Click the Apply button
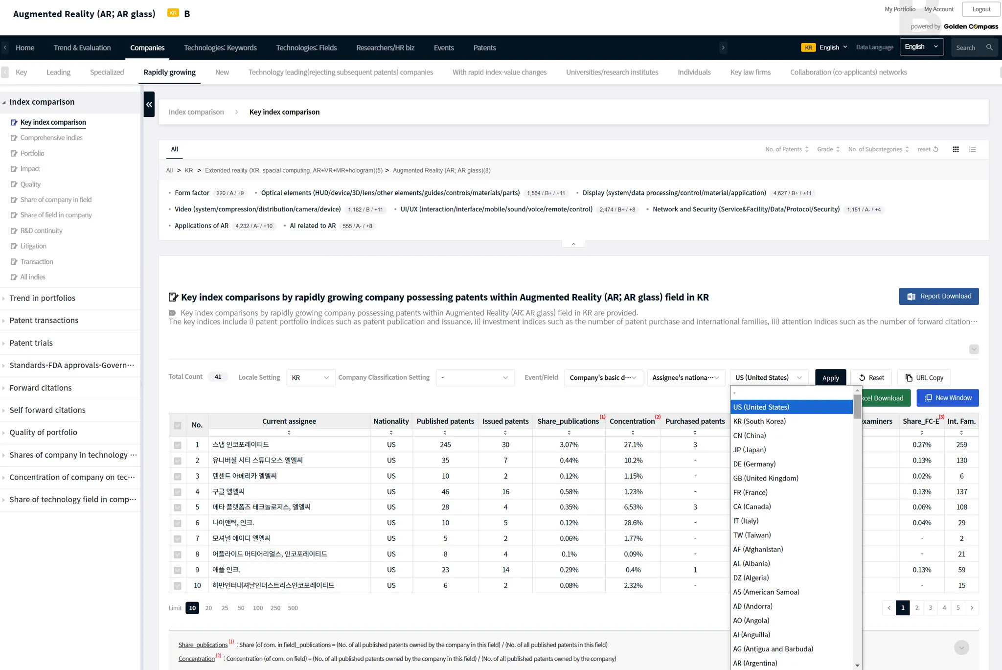 [x=830, y=377]
